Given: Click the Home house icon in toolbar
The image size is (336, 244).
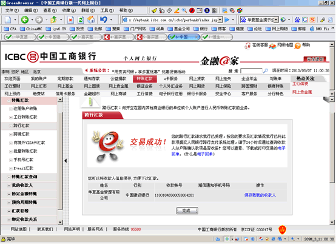Looking at the screenshot, I should [91, 19].
